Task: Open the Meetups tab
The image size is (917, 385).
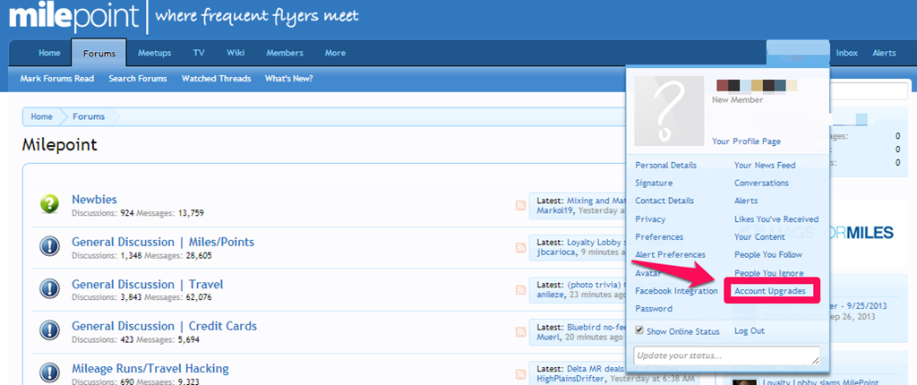Action: 154,53
